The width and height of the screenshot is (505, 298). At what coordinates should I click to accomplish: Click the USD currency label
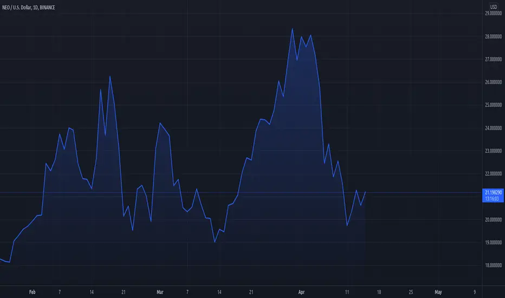(493, 7)
